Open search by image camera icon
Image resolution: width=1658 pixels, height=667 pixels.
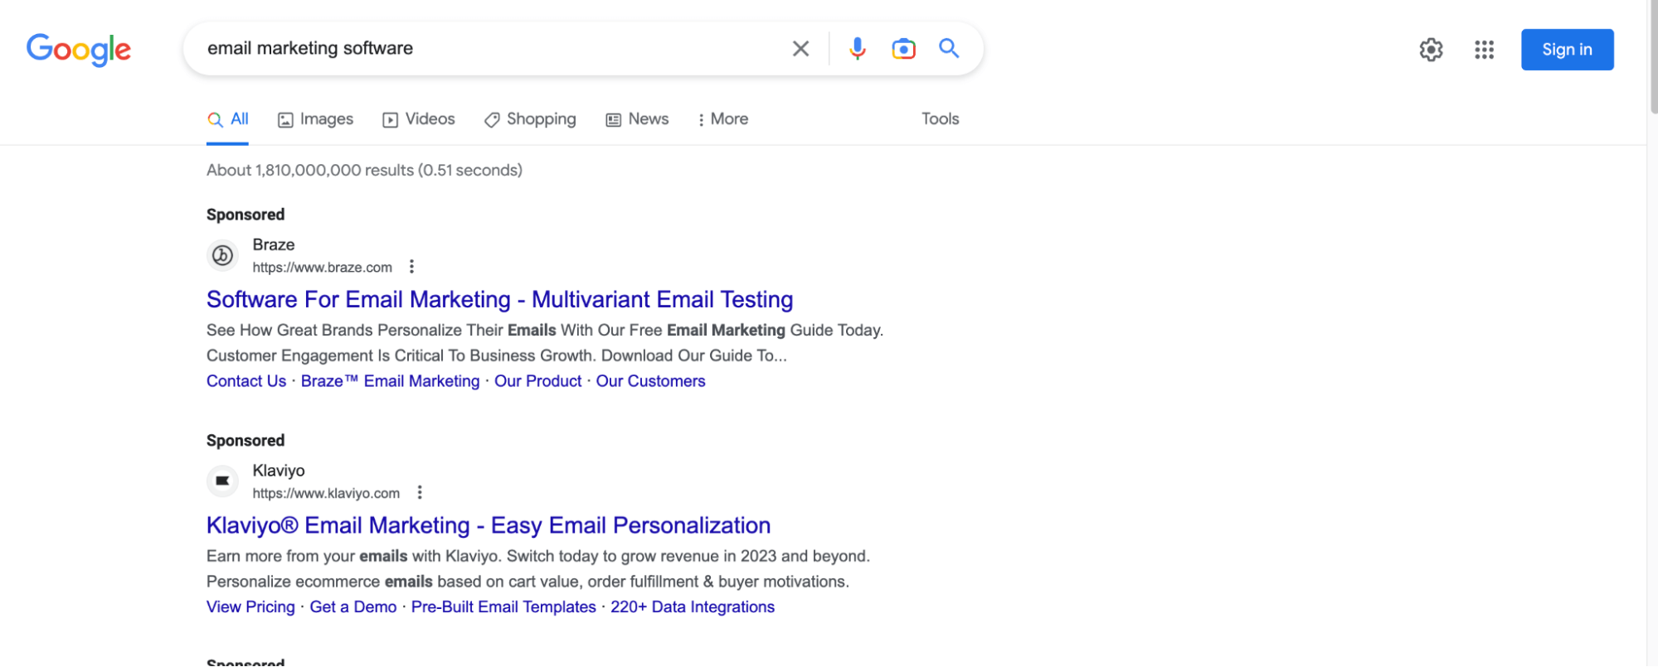click(903, 49)
